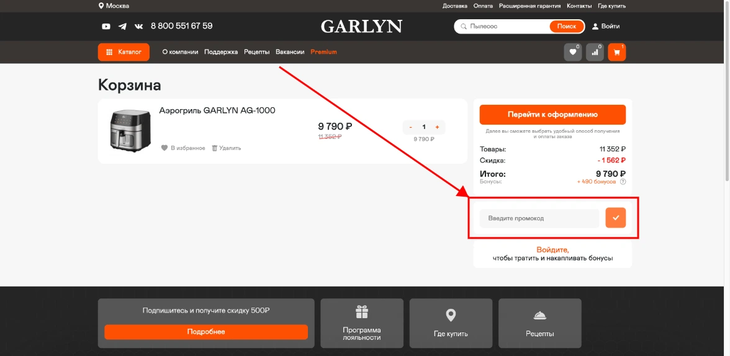Open the Где купить map pin tile
The height and width of the screenshot is (356, 730).
coord(451,323)
